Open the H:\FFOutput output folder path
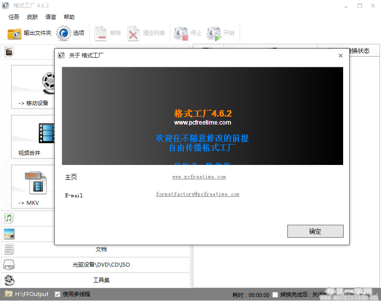The width and height of the screenshot is (381, 301). point(31,294)
